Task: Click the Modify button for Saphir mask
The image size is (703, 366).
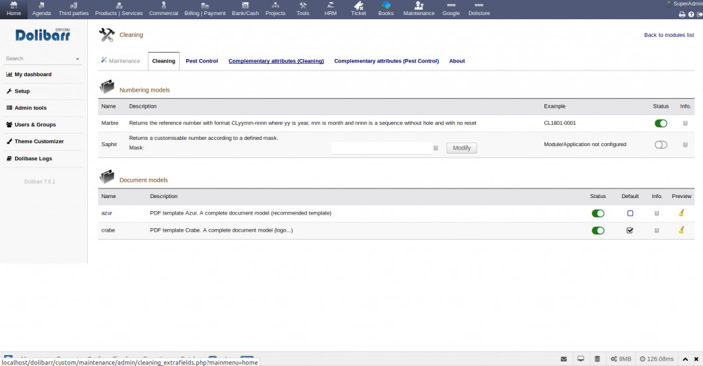Action: pos(461,148)
